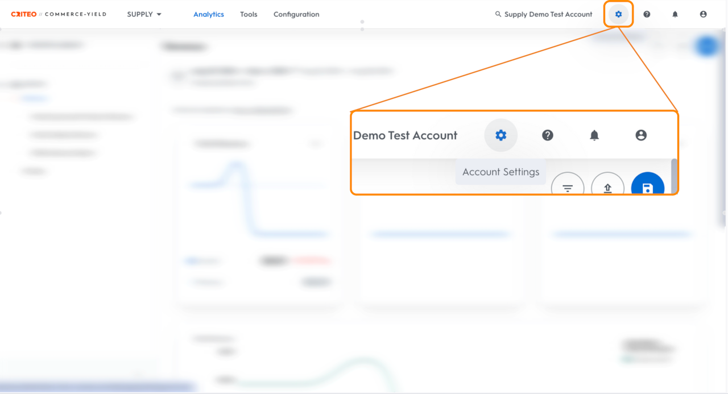Click the enlarged profile icon in callout
Viewport: 728px width, 394px height.
click(641, 135)
